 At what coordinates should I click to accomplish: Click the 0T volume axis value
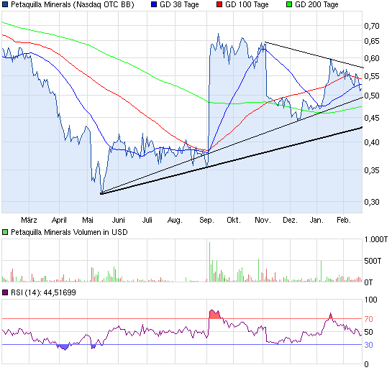pyautogui.click(x=368, y=282)
